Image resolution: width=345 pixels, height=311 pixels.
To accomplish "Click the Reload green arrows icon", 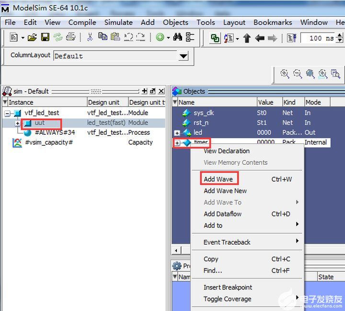I will pyautogui.click(x=58, y=37).
